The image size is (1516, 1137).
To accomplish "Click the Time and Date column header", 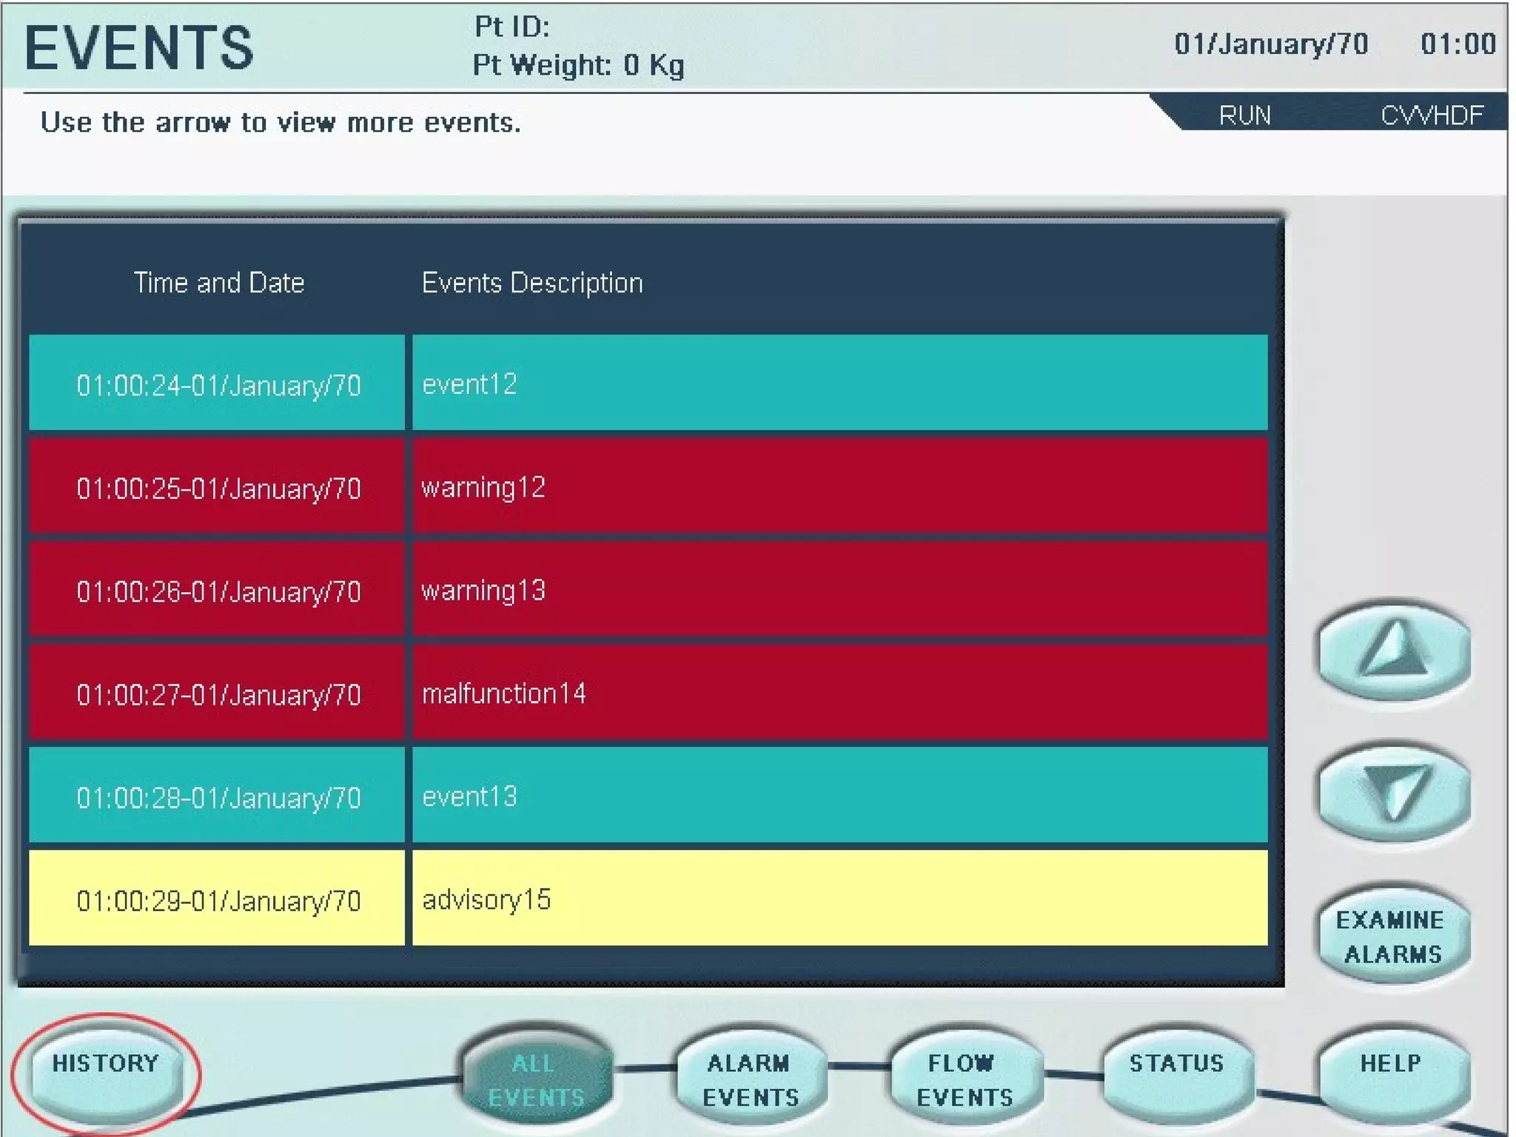I will click(219, 284).
